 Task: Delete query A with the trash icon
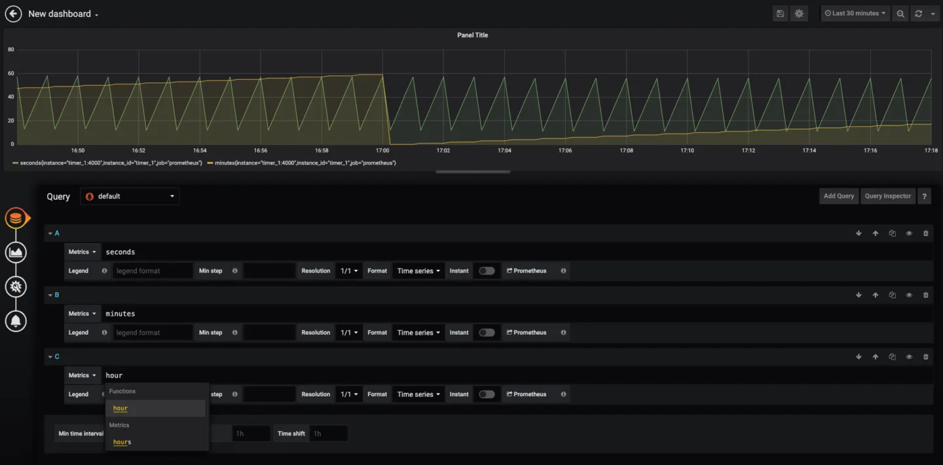tap(925, 233)
